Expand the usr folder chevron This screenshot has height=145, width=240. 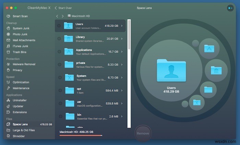pyautogui.click(x=122, y=103)
